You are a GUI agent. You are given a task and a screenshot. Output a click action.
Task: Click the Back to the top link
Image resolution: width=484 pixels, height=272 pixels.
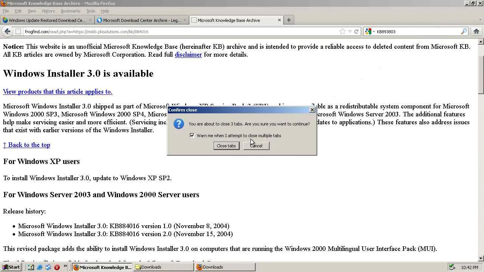[26, 145]
